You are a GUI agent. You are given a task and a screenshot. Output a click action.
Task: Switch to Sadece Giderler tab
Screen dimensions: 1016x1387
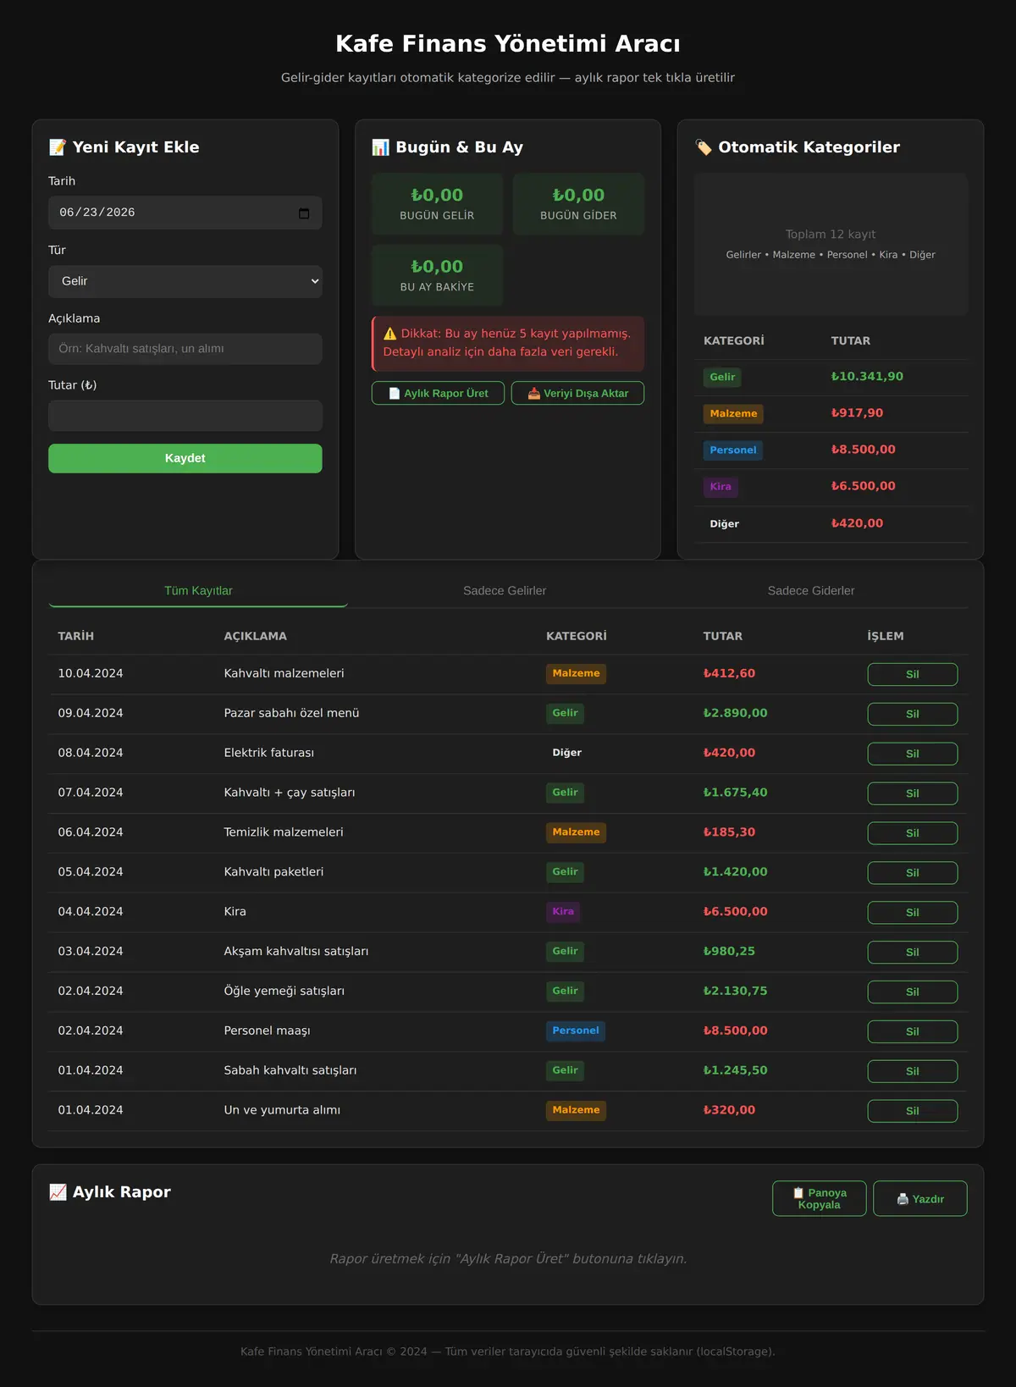pos(811,590)
